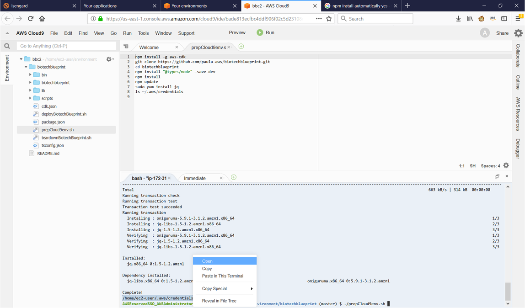Viewport: 525px width, 308px height.
Task: Expand the scripts folder
Action: pyautogui.click(x=30, y=98)
